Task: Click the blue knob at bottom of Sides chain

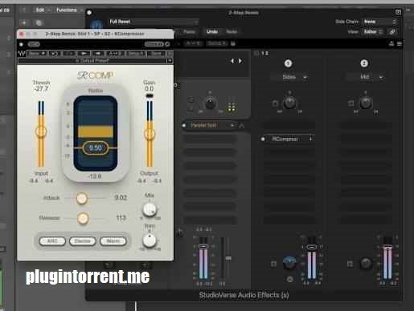Action: tap(289, 262)
